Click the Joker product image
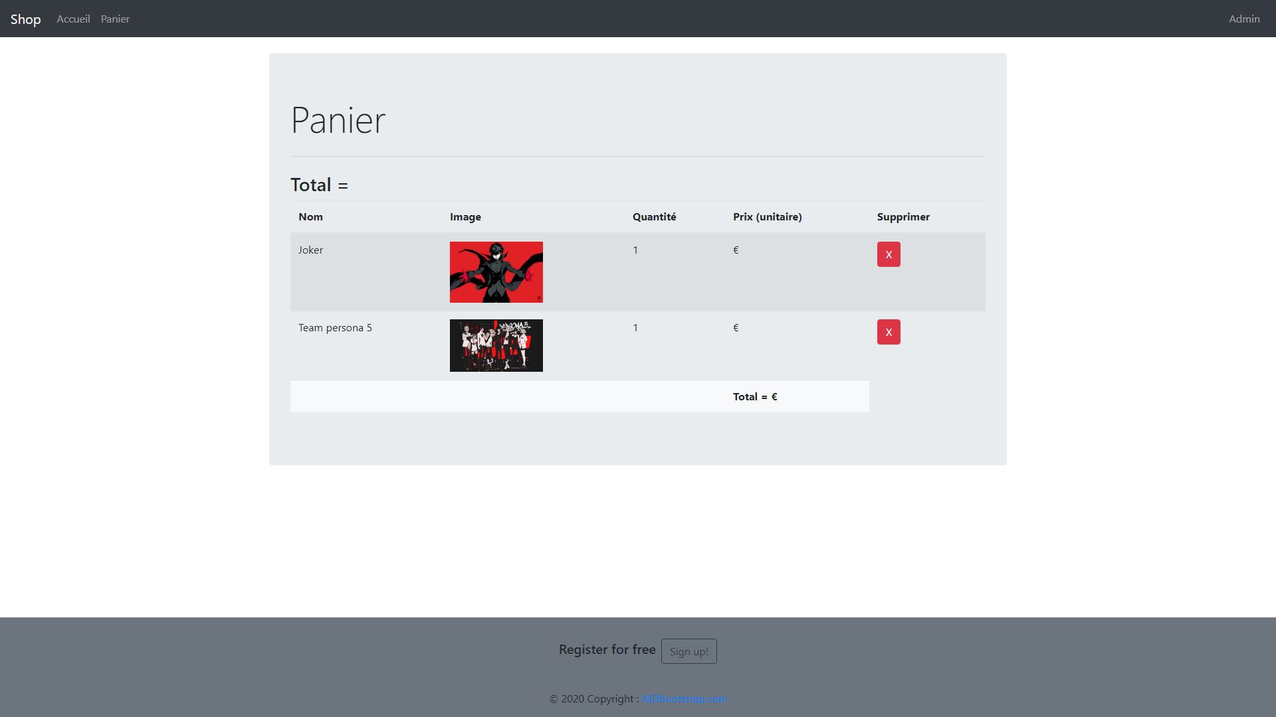The height and width of the screenshot is (717, 1276). [496, 272]
